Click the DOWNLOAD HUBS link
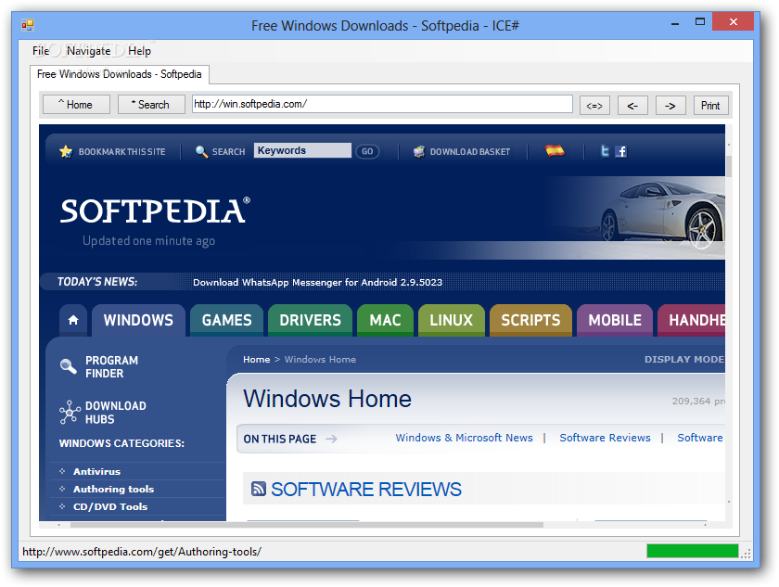The image size is (779, 587). (x=116, y=412)
